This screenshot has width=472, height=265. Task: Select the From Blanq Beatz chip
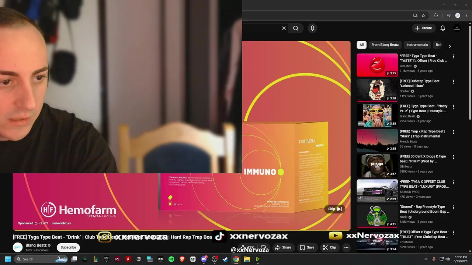click(x=385, y=45)
